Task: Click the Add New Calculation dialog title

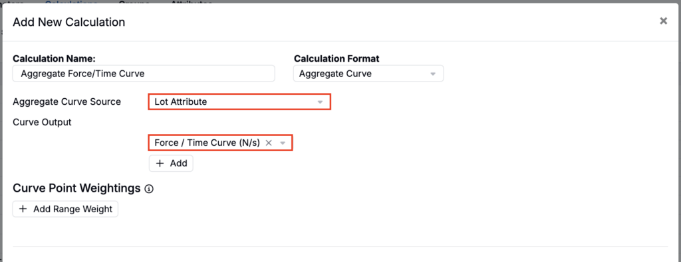Action: point(69,22)
